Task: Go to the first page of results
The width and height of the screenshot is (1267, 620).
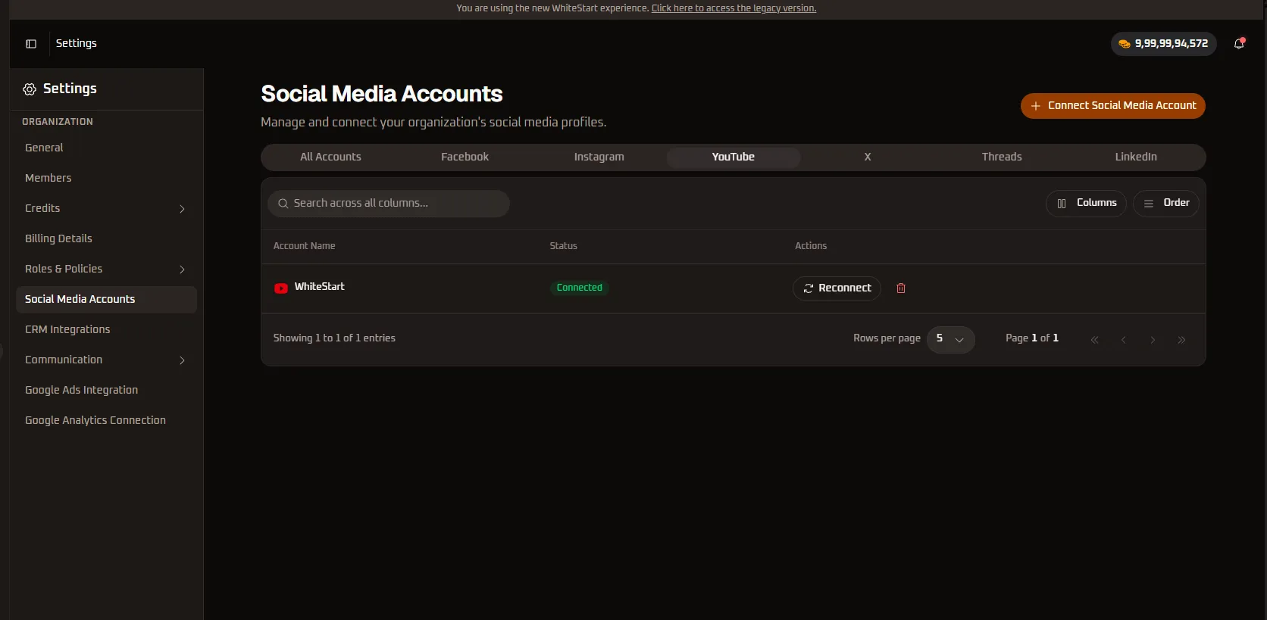Action: coord(1094,340)
